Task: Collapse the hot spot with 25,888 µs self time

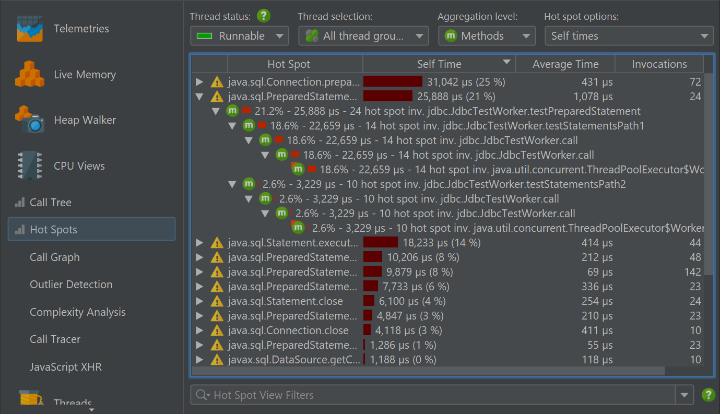Action: 199,97
